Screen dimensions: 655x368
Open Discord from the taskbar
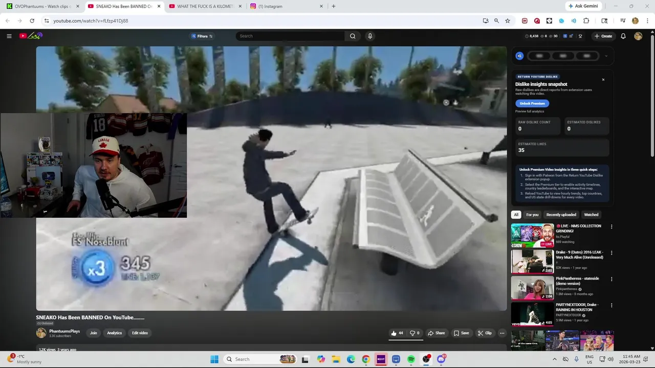point(441,359)
